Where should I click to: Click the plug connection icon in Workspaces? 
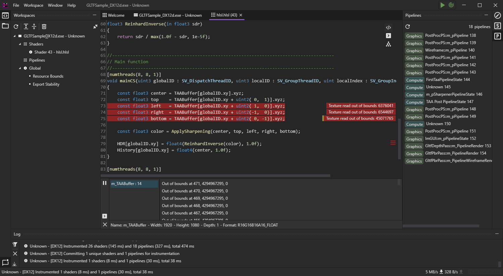coord(95,26)
